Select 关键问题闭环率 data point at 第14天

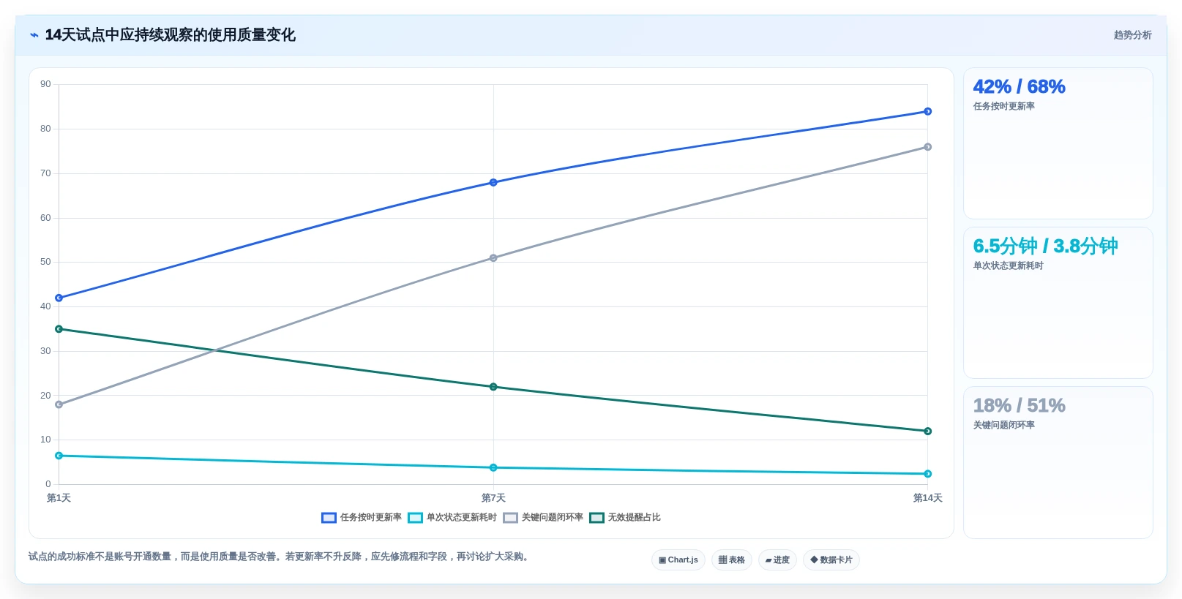coord(927,147)
